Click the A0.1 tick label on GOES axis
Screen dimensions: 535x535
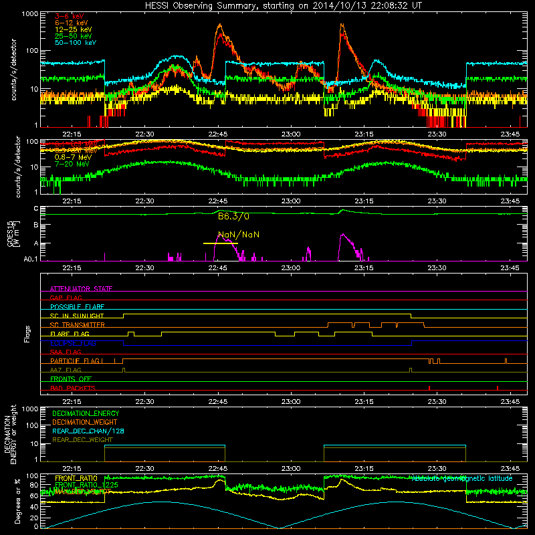30,259
